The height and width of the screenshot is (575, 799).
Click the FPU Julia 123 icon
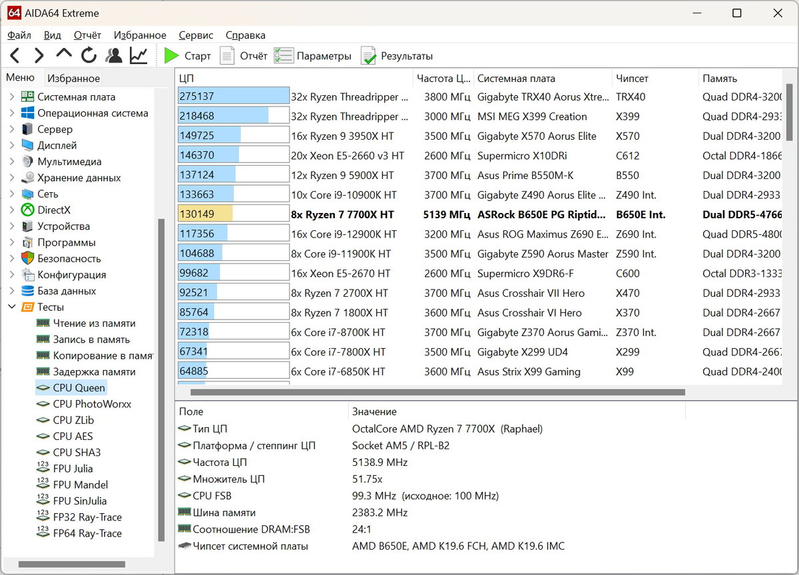pyautogui.click(x=43, y=468)
